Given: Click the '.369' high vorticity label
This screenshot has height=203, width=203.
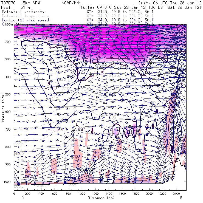Looking at the screenshot, I should (75, 157).
